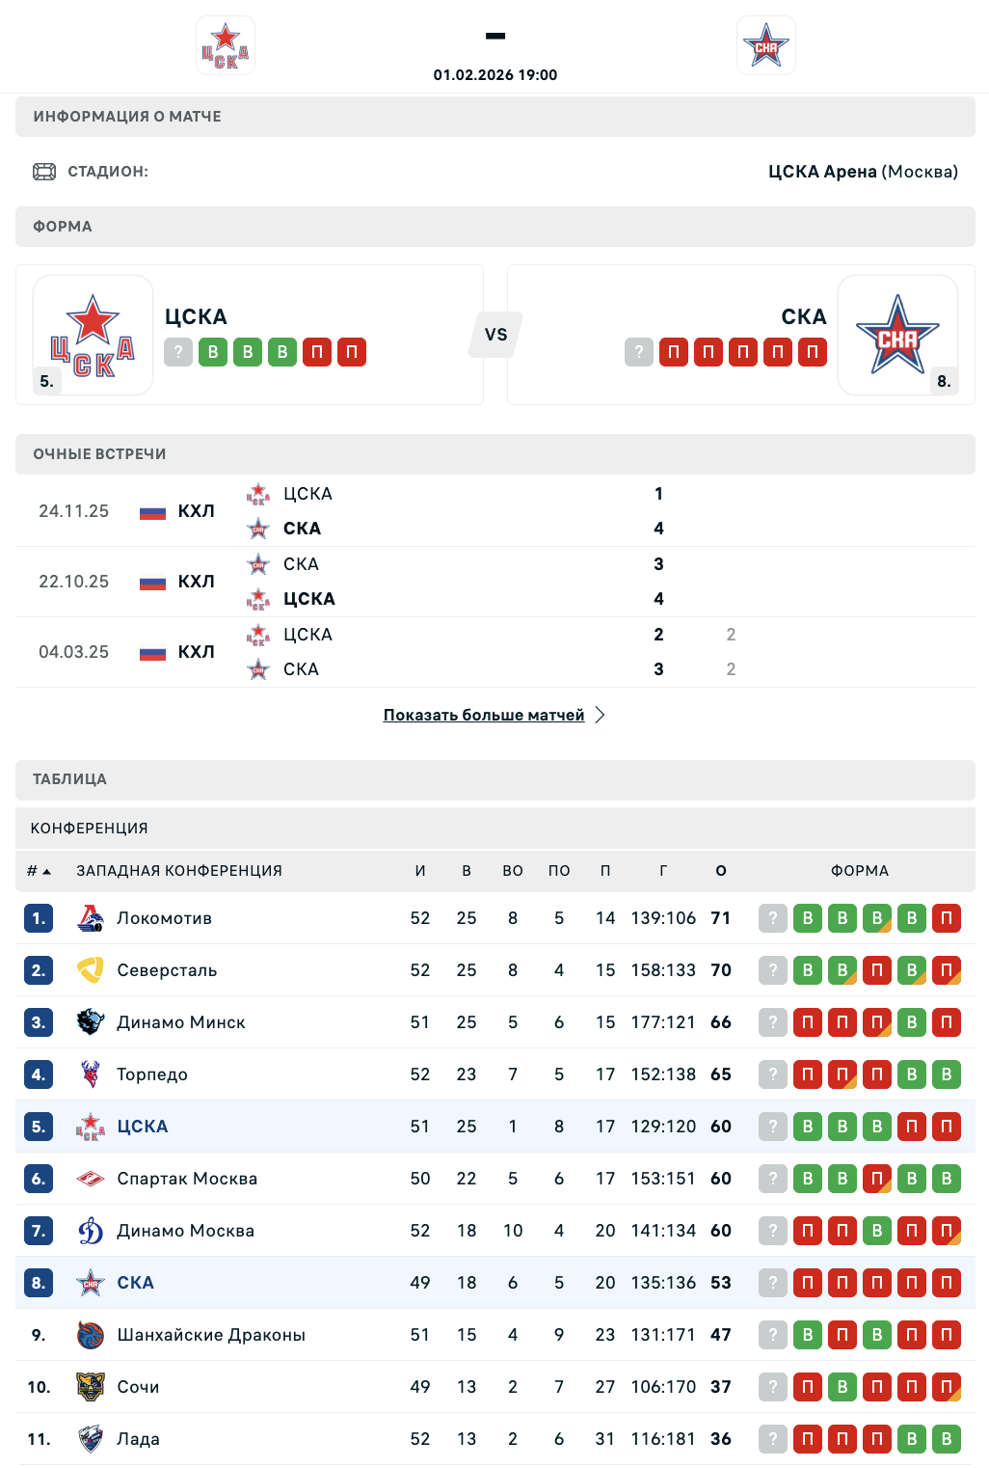Open the 24.11.25 CSKA vs SKA match row
Viewport: 989px width, 1468px height.
pos(386,511)
